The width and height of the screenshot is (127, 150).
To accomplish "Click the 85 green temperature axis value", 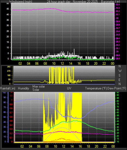I will [x=118, y=98].
